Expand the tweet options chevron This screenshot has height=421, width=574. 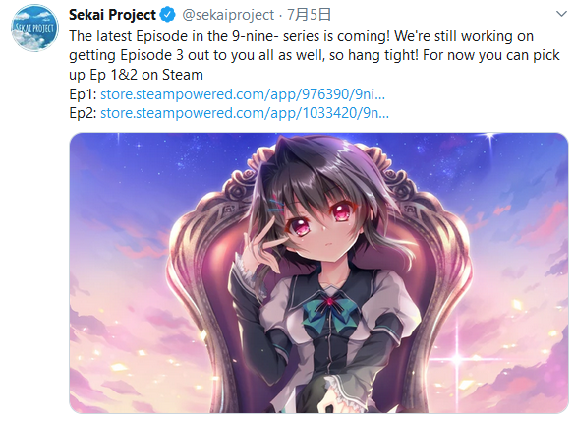(x=561, y=14)
